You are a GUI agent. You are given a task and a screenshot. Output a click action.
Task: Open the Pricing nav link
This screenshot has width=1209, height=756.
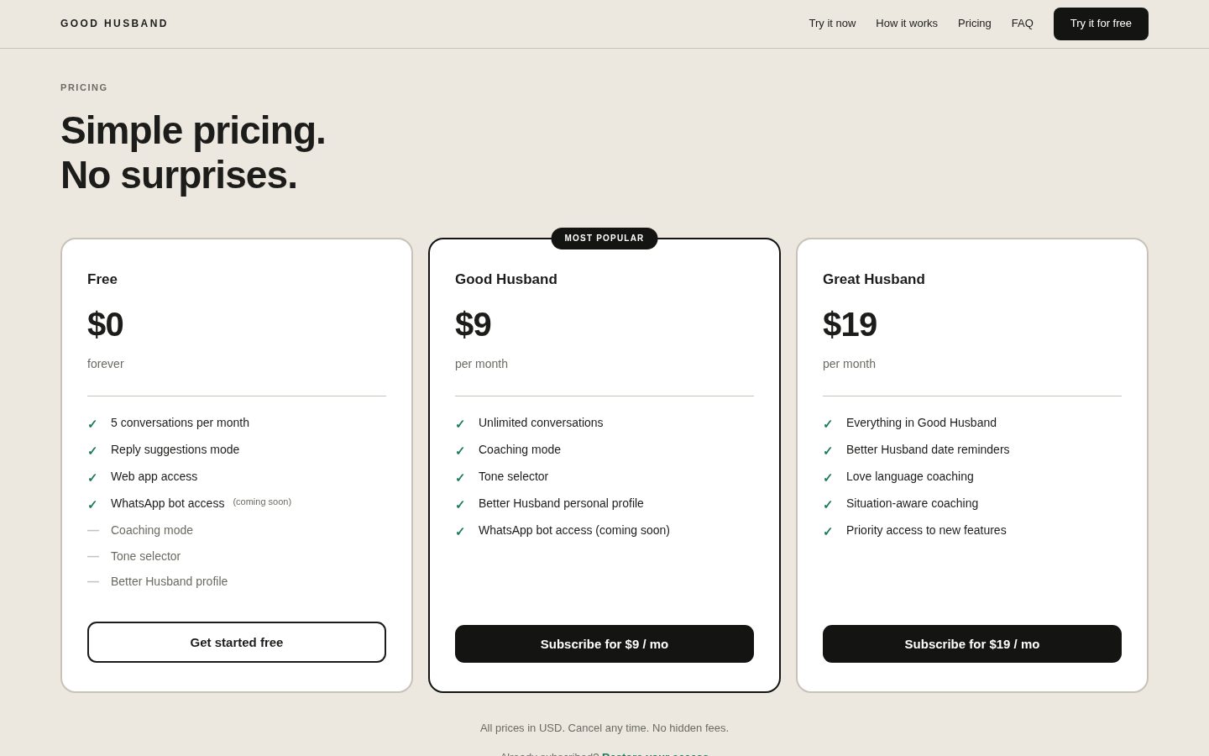(x=975, y=24)
